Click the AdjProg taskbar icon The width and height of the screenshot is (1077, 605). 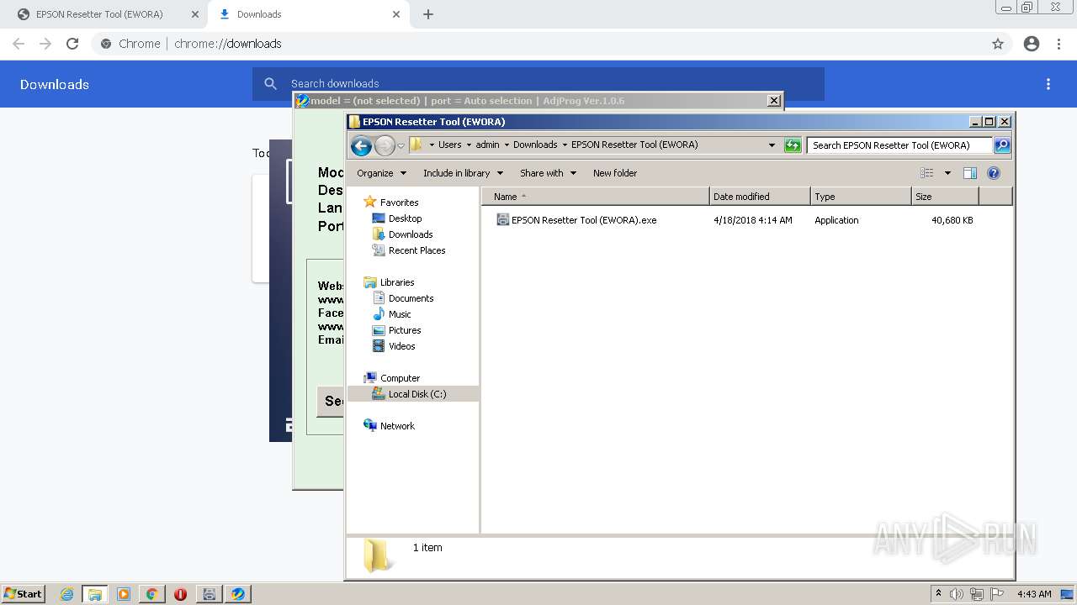click(238, 594)
